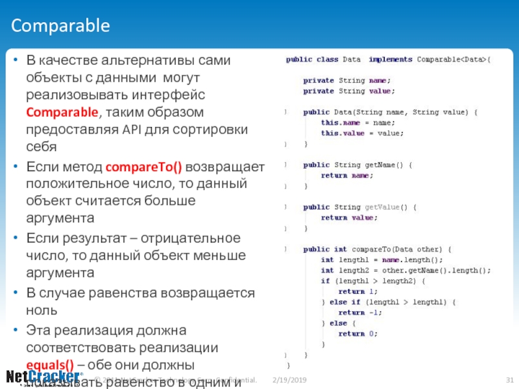Screen dimensions: 519x389
Task: Click the line "положительное число, то данный"
Action: coord(137,183)
